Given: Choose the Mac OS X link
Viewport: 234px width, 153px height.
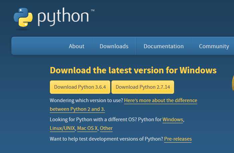Looking at the screenshot, I should click(x=87, y=128).
